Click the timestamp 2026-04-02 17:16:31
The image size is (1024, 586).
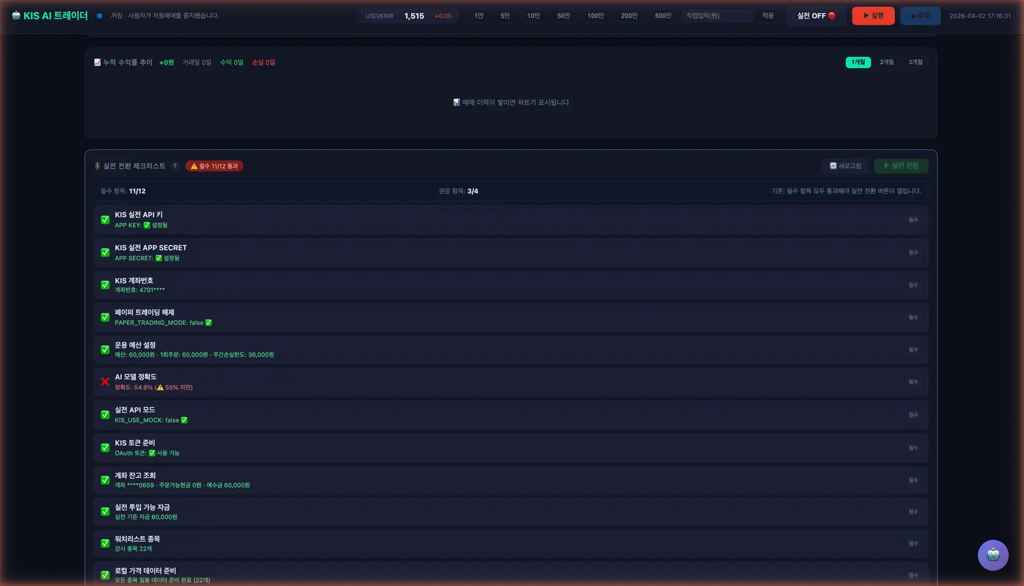pyautogui.click(x=980, y=16)
